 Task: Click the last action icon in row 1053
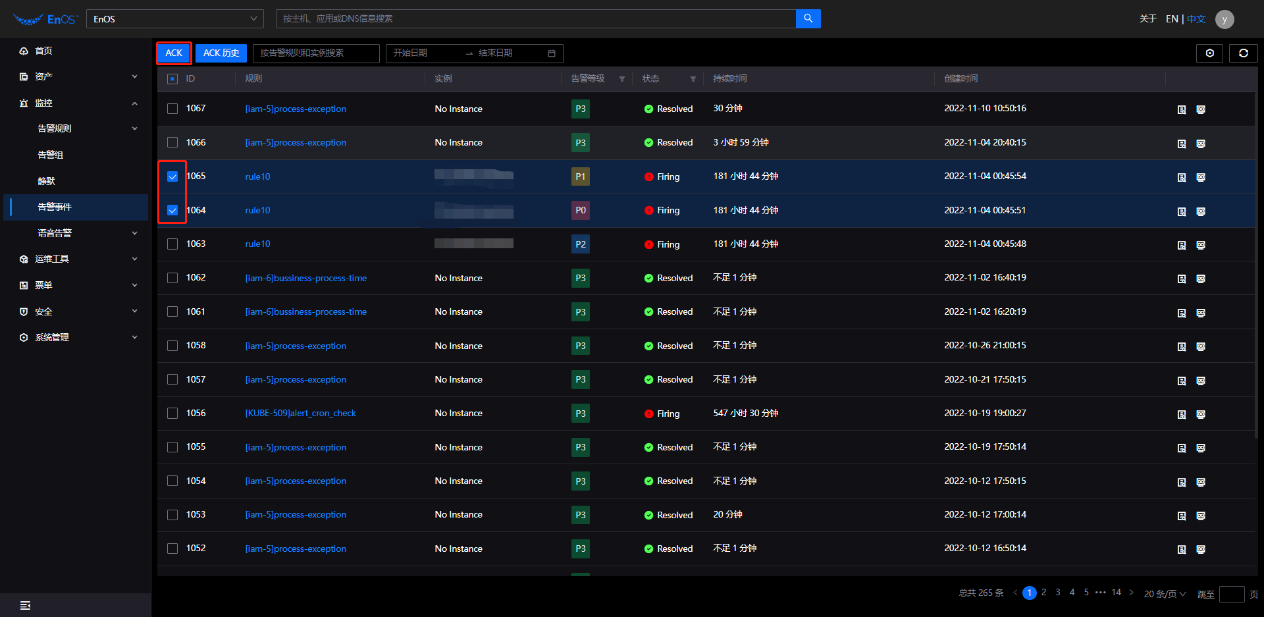[1201, 516]
